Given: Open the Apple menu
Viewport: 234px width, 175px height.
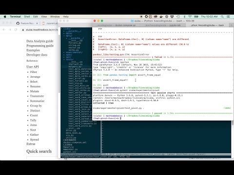Looking at the screenshot, I should [x=5, y=17].
